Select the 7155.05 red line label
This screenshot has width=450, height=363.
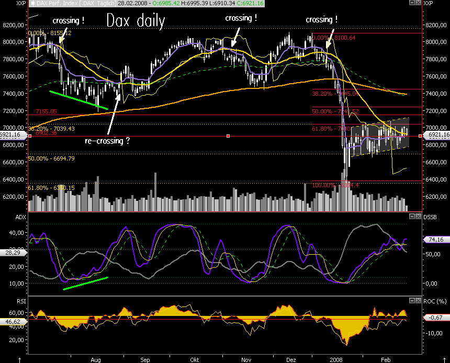coord(46,111)
